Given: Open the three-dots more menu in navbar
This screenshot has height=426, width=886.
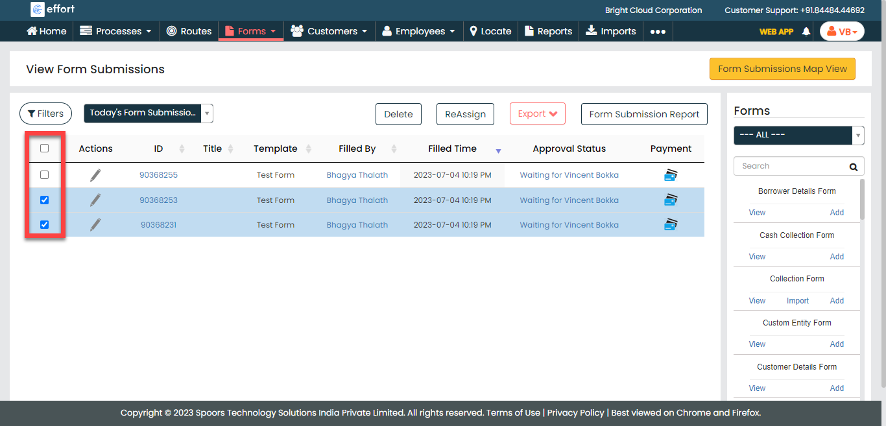Looking at the screenshot, I should click(658, 31).
